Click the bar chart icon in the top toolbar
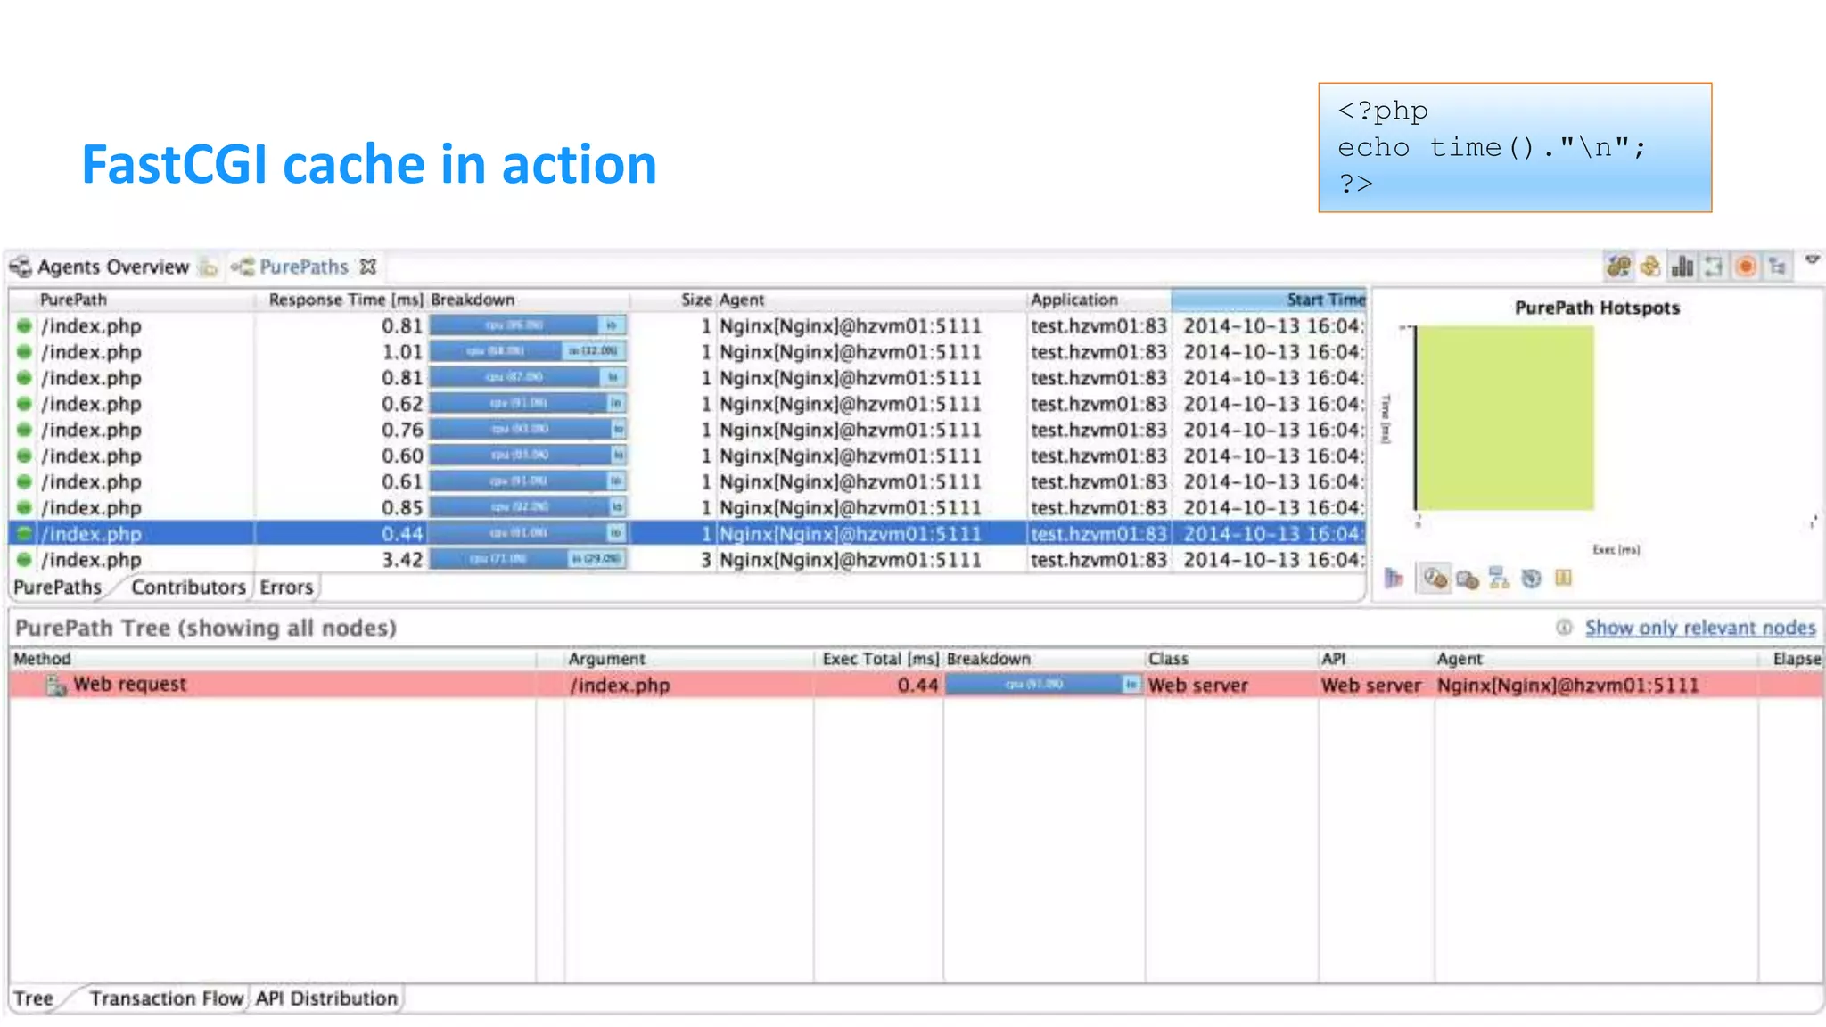Screen dimensions: 1826x1027 [1682, 266]
